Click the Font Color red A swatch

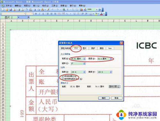click(x=101, y=14)
